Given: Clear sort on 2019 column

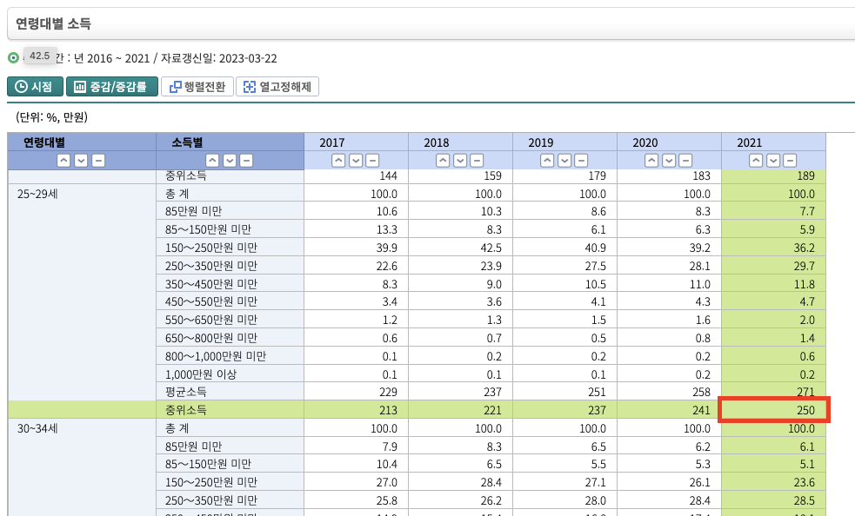Looking at the screenshot, I should [x=581, y=160].
